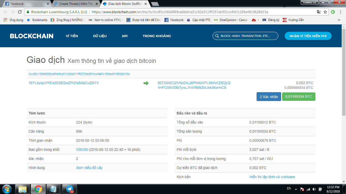This screenshot has height=194, width=346.
Task: Open the Bookmarks star folder
Action: [37, 20]
